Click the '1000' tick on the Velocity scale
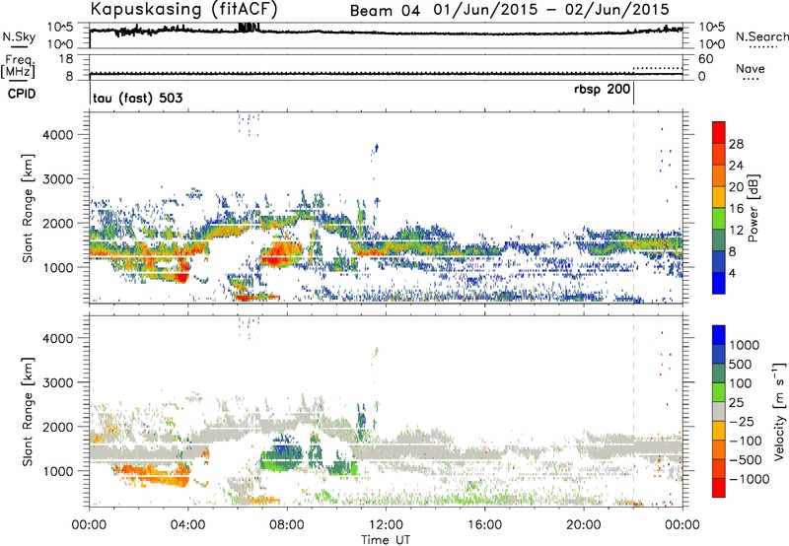Screen dimensions: 789x546 [745, 345]
